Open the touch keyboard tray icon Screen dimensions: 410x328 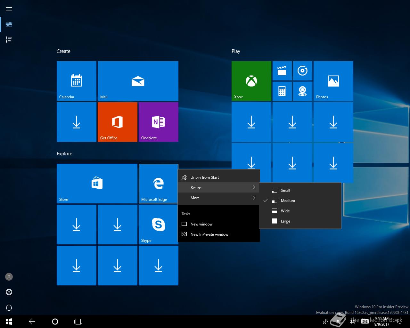(365, 322)
